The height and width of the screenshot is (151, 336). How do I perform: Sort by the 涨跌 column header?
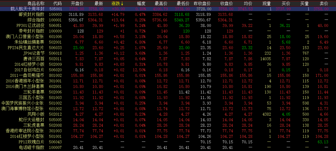(x=117, y=4)
